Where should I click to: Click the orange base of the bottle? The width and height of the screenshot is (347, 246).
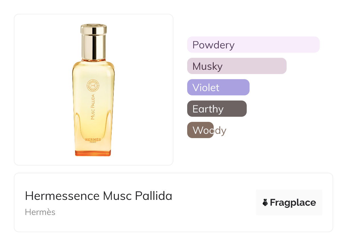coord(93,153)
